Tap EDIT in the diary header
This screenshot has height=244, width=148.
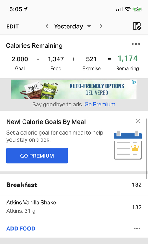tap(12, 27)
